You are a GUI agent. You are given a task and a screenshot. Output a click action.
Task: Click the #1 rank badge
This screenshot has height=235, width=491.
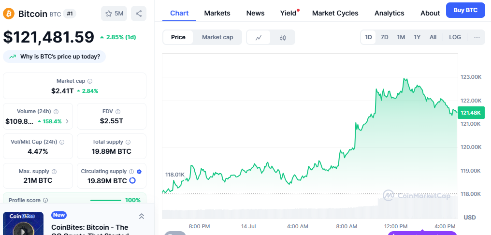pyautogui.click(x=70, y=14)
